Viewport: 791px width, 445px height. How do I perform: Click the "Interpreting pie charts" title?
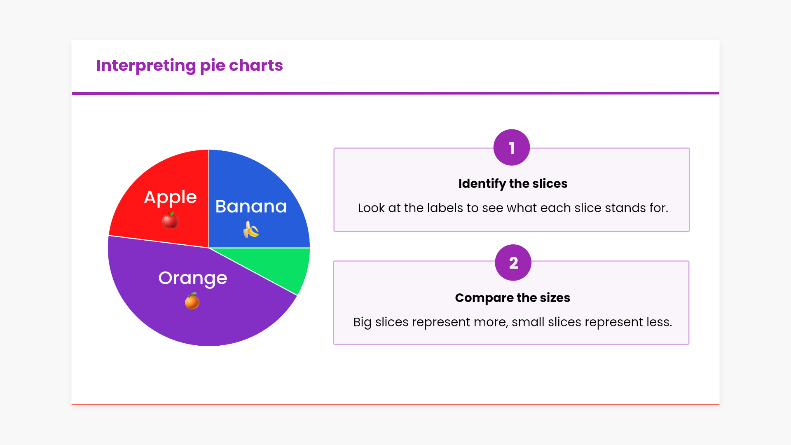point(189,66)
